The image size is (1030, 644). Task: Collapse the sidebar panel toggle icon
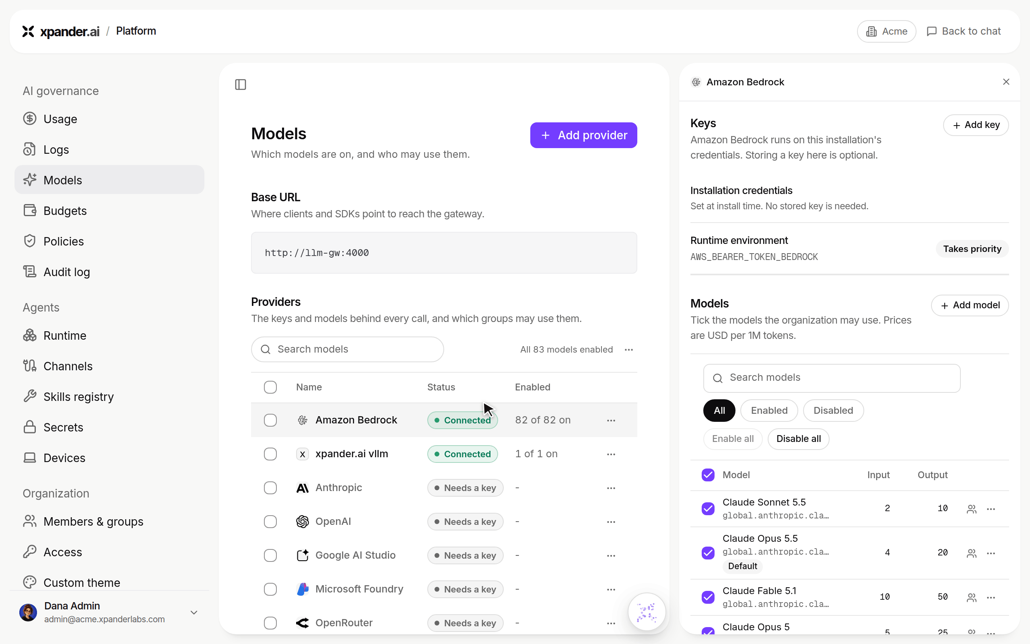tap(241, 85)
